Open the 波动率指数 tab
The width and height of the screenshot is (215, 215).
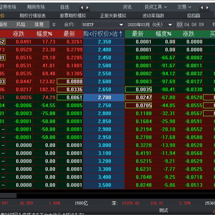click(x=153, y=16)
